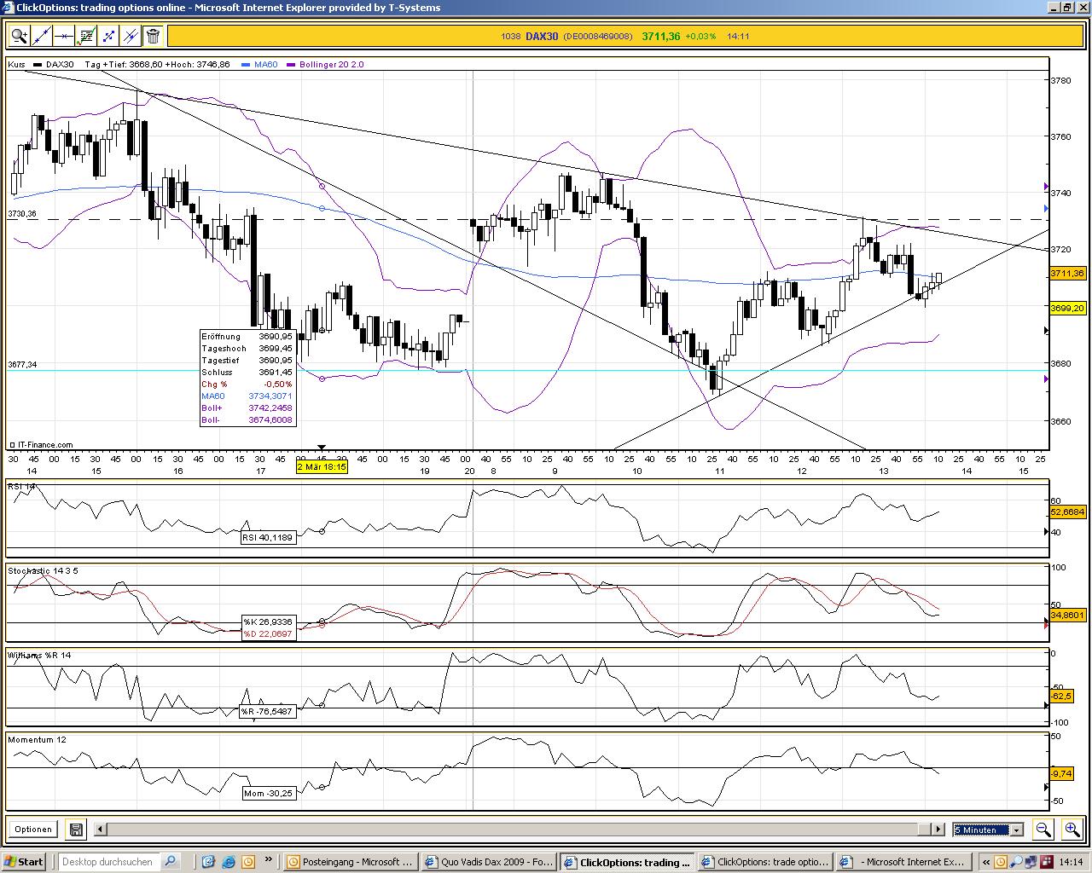Click the red square system tray icon
Screen dimensions: 1092x873
point(1046,861)
